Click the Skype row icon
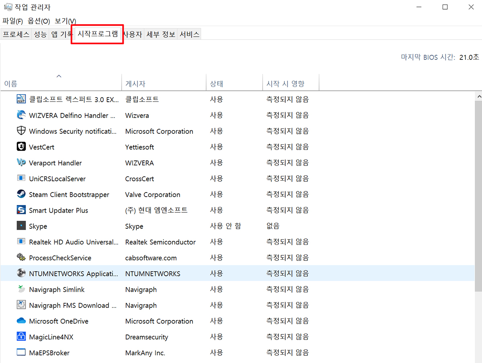482x363 pixels. pos(21,226)
